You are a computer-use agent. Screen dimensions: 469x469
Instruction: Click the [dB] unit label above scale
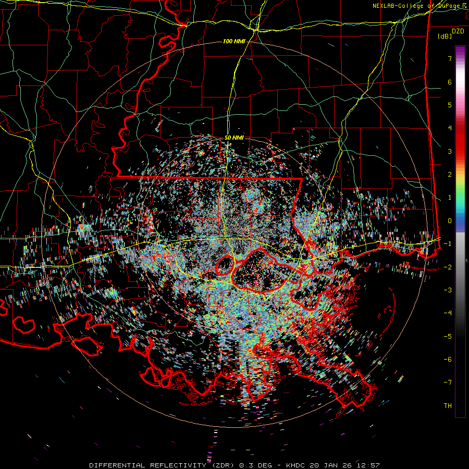[445, 36]
